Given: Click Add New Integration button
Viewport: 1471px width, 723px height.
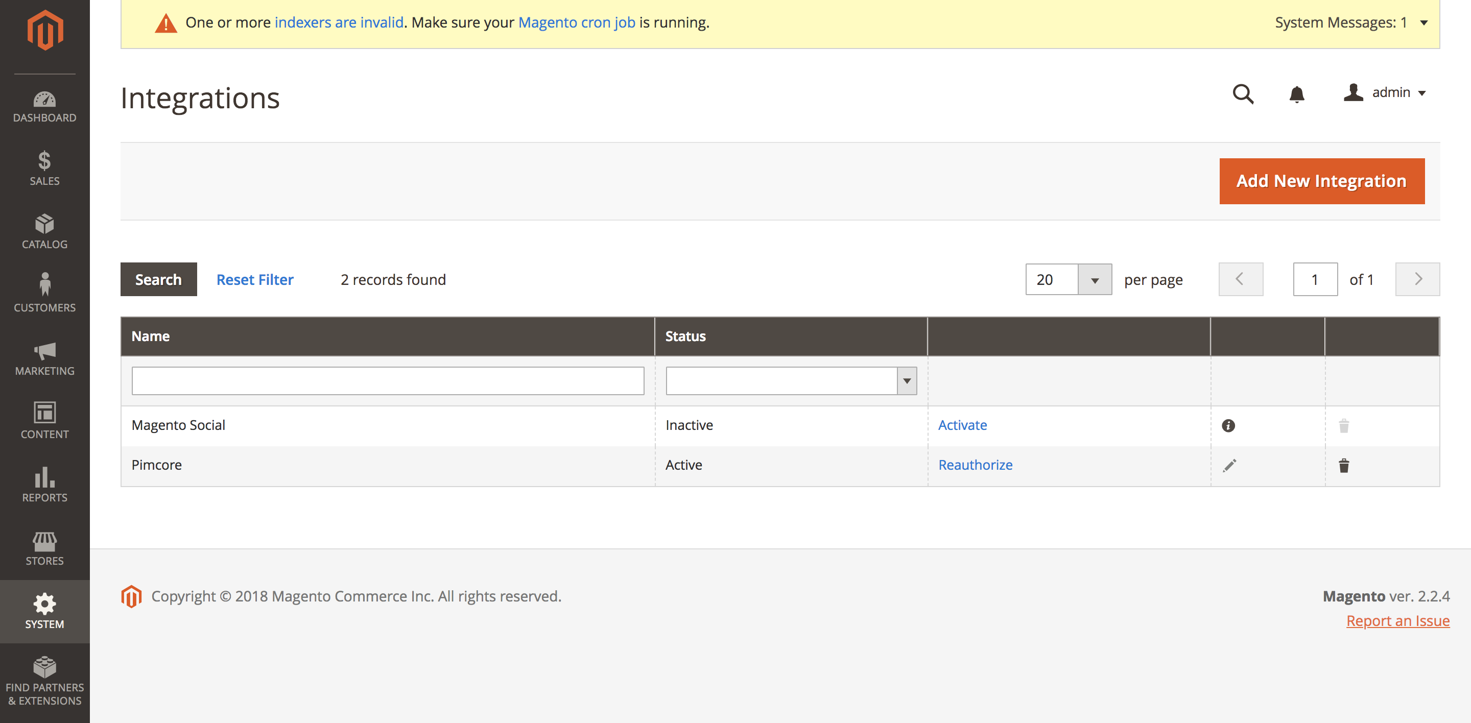Looking at the screenshot, I should (x=1322, y=181).
